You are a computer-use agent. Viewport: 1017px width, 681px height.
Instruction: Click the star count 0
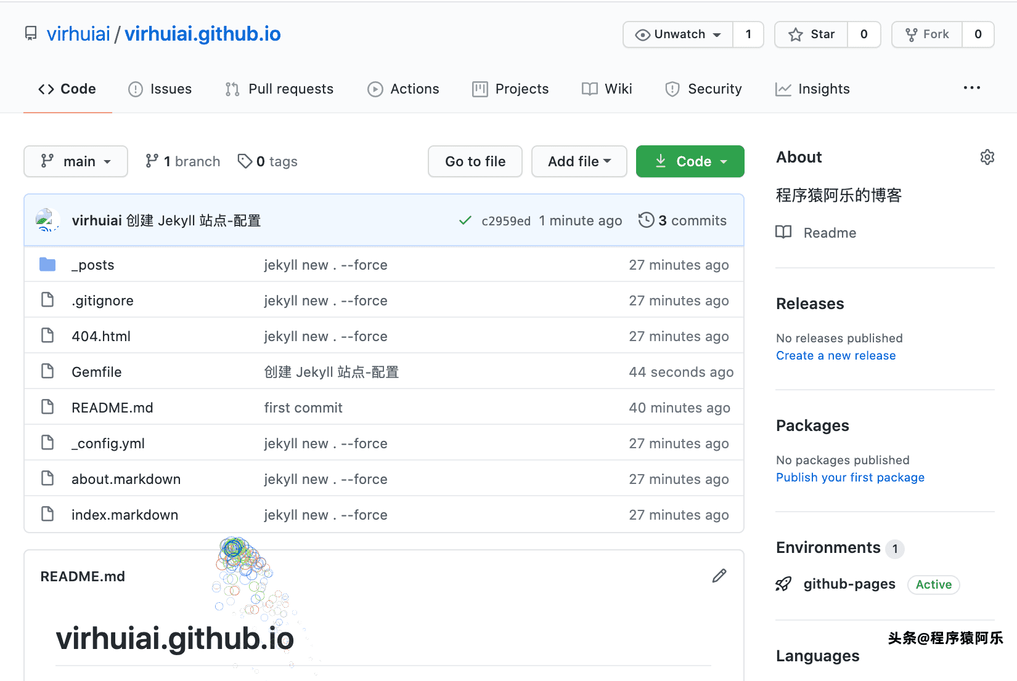(x=864, y=34)
